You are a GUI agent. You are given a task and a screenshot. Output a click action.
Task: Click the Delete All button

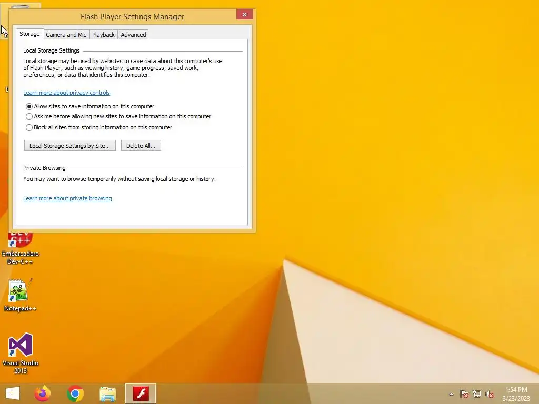141,146
